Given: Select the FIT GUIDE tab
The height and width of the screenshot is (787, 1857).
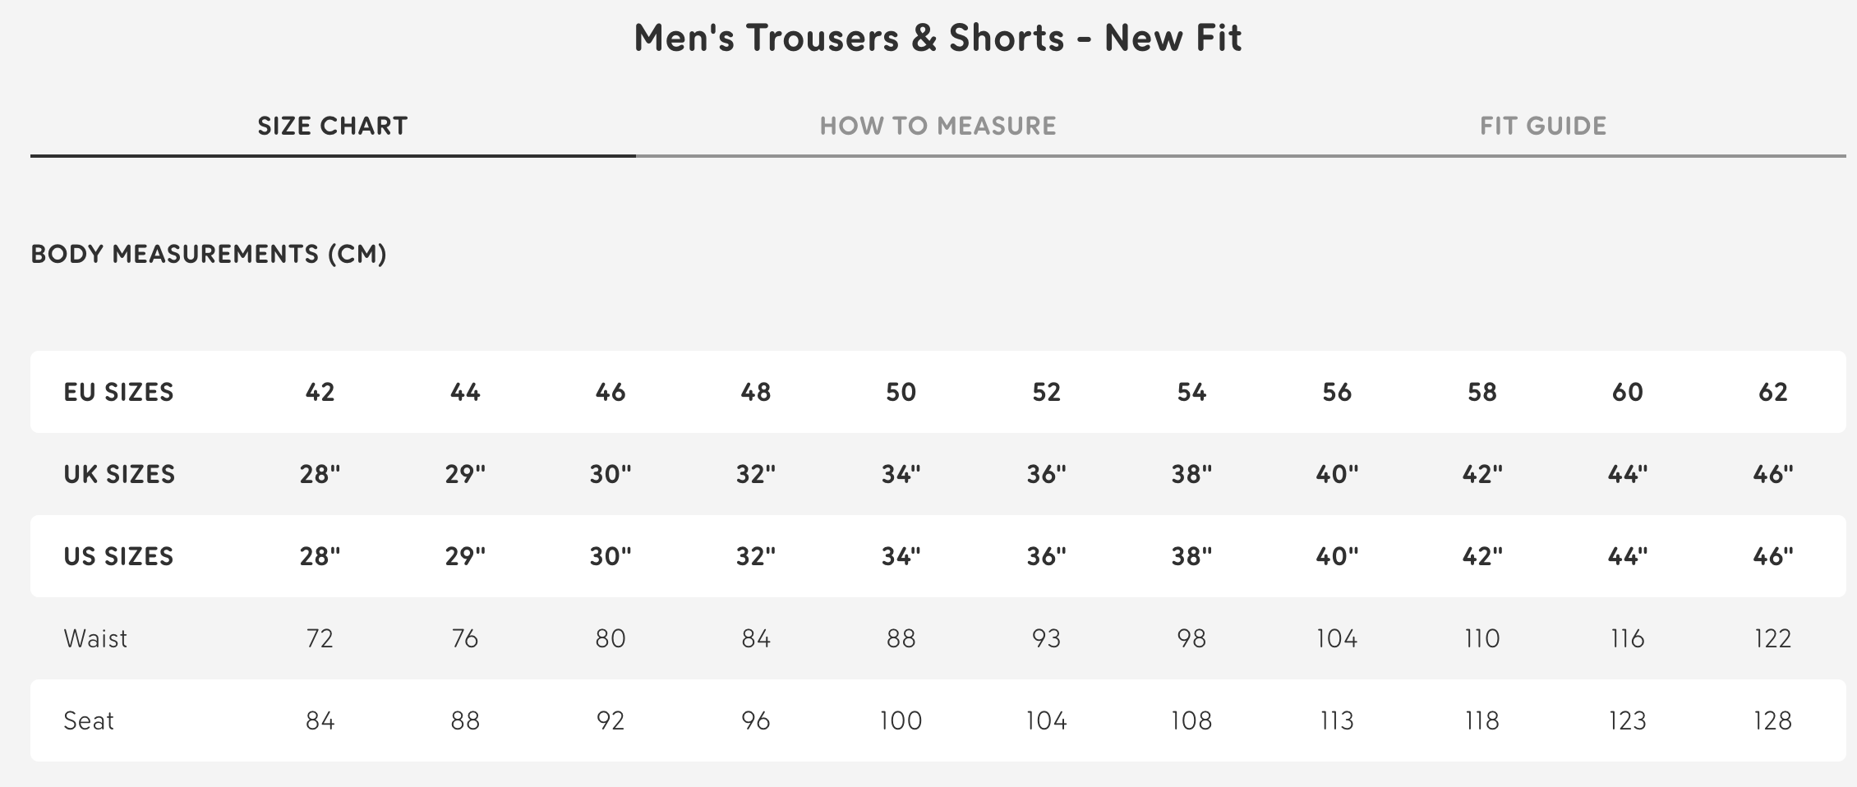Looking at the screenshot, I should pos(1543,126).
